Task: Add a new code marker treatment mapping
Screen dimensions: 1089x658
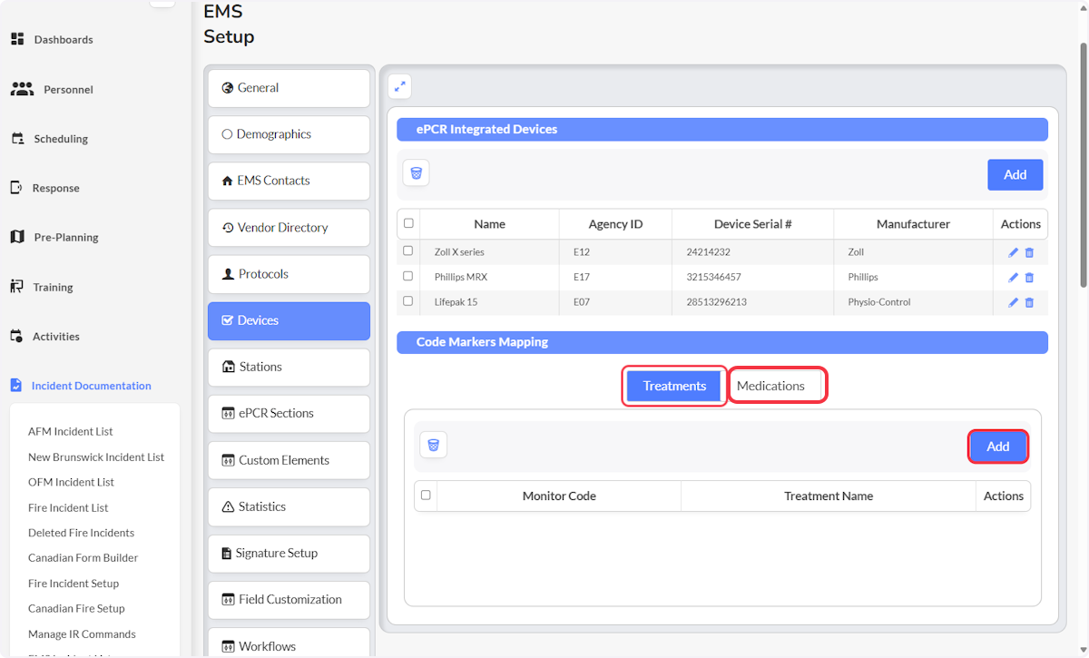Action: click(x=997, y=447)
